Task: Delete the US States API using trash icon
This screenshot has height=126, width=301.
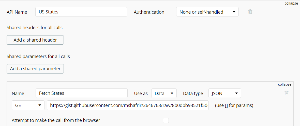Action: coord(250,12)
